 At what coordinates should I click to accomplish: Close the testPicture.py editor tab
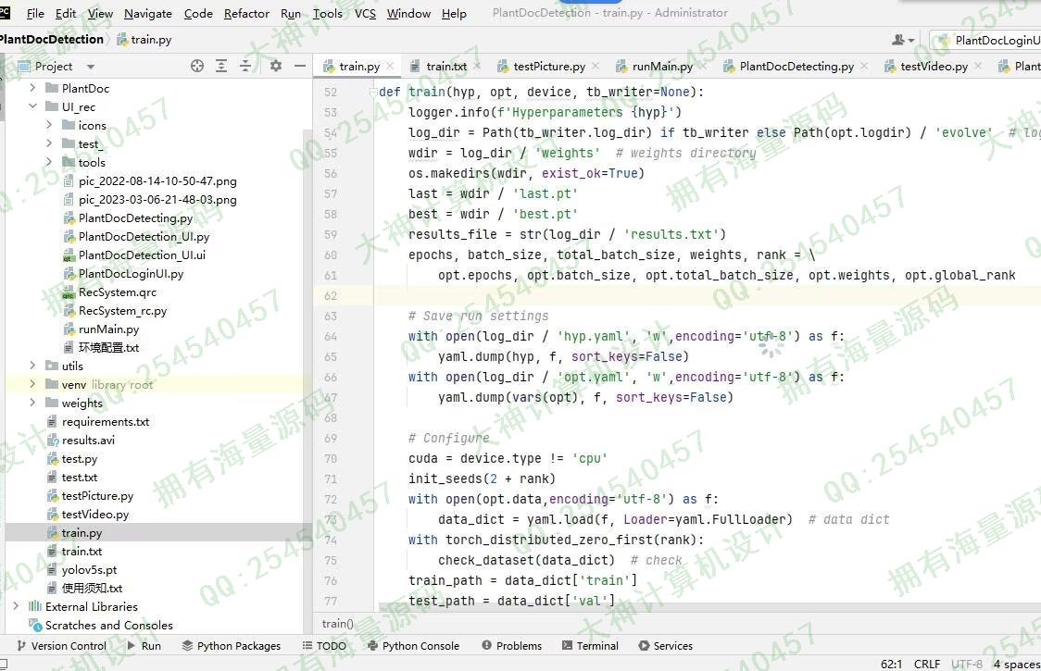point(596,66)
